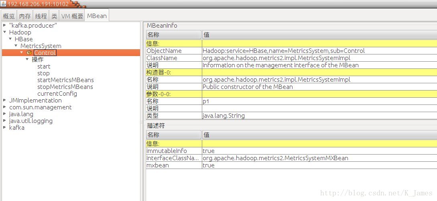Image resolution: width=437 pixels, height=201 pixels.
Task: Expand the java.lang node
Action: (4, 114)
